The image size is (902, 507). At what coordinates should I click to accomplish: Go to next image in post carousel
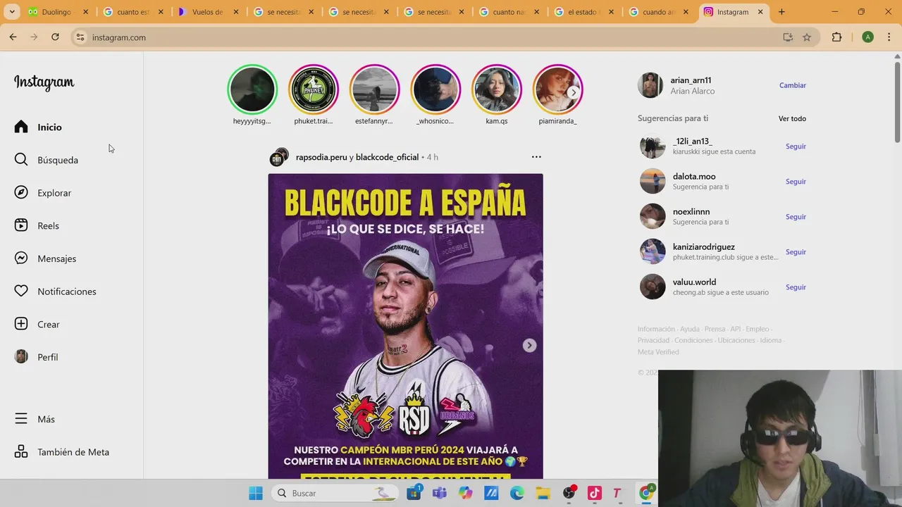point(529,345)
